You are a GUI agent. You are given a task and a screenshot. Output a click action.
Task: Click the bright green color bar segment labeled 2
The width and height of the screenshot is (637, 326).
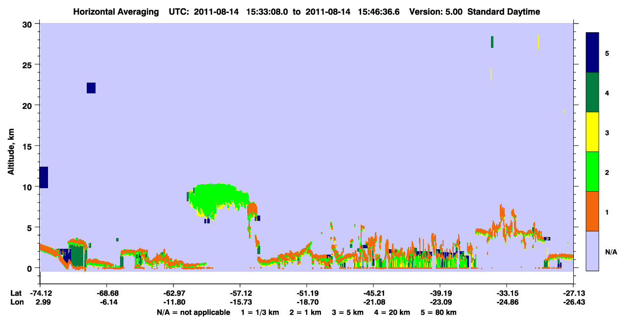click(x=592, y=172)
